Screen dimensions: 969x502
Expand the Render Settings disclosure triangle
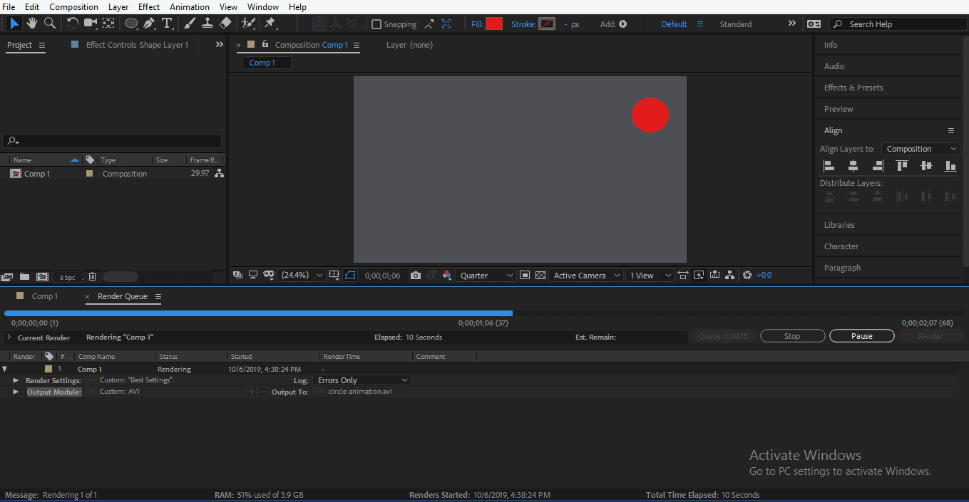pos(16,380)
